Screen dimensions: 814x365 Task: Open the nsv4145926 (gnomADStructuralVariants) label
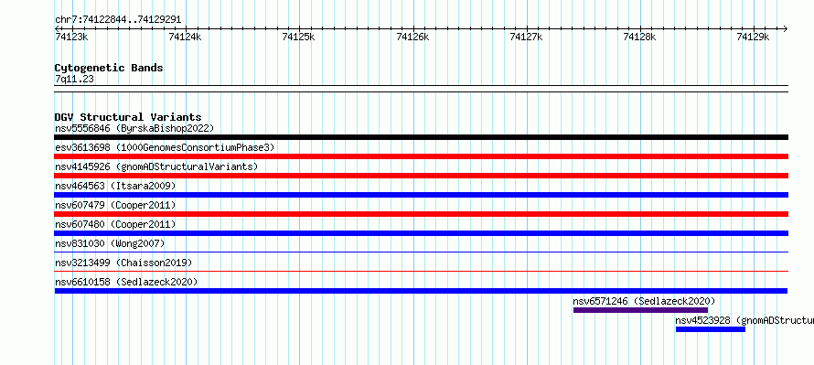pos(156,166)
